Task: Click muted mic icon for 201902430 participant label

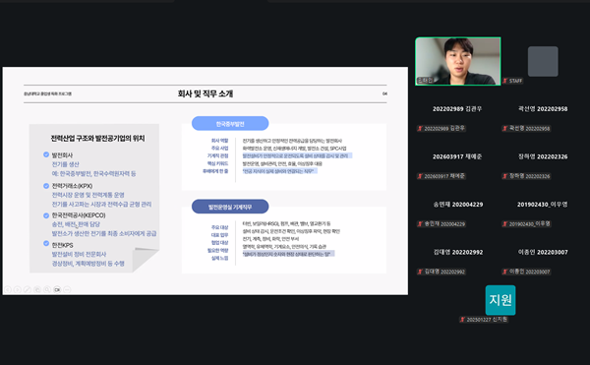Action: (505, 224)
